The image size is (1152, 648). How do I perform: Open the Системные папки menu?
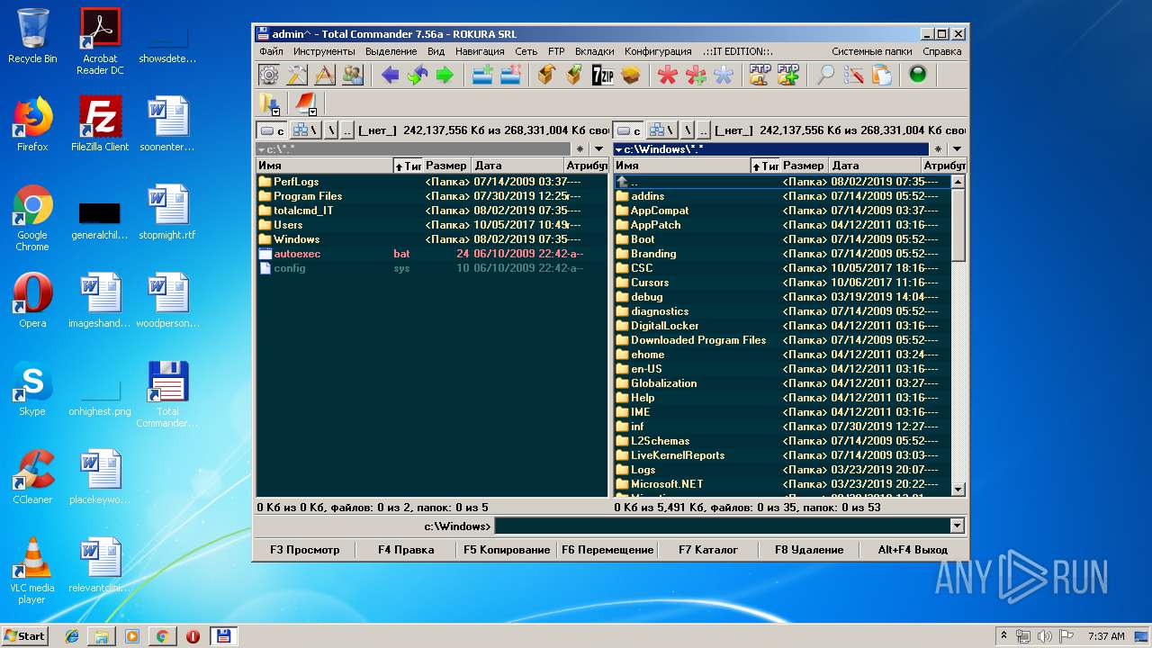[x=871, y=51]
